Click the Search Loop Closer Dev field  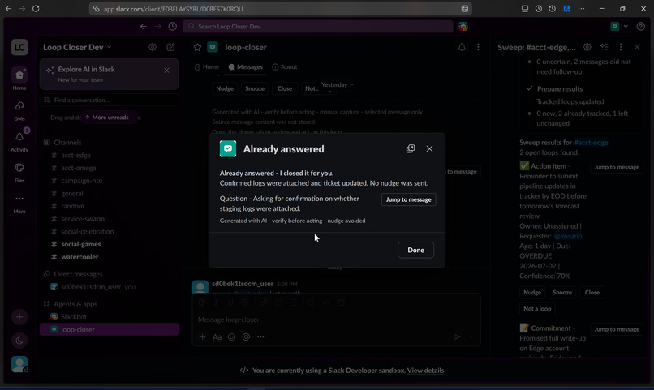point(318,26)
